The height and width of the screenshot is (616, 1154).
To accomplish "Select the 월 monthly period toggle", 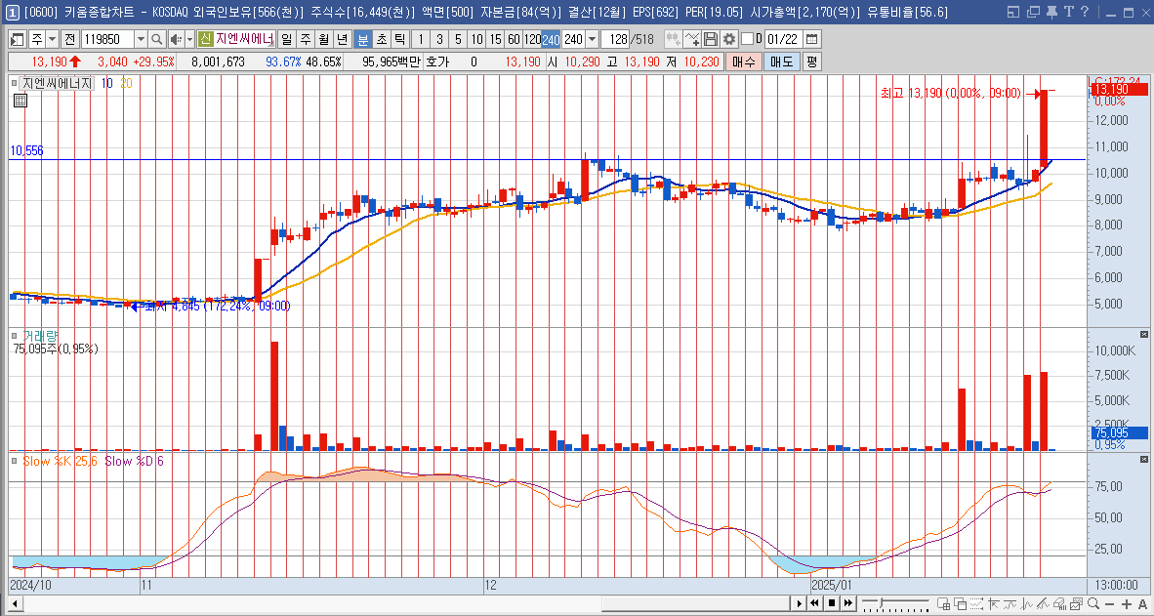I will pos(323,39).
